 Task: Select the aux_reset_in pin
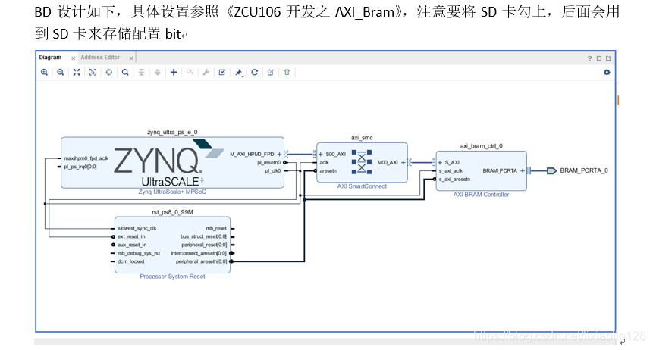[132, 245]
